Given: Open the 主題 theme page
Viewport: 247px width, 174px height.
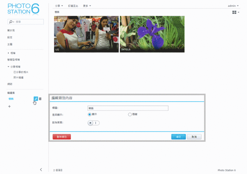Looking at the screenshot, I should 10,44.
